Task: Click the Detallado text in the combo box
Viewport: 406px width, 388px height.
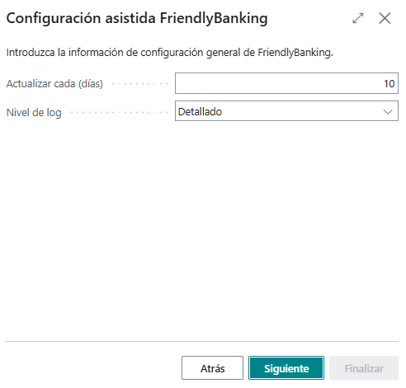Action: click(200, 112)
